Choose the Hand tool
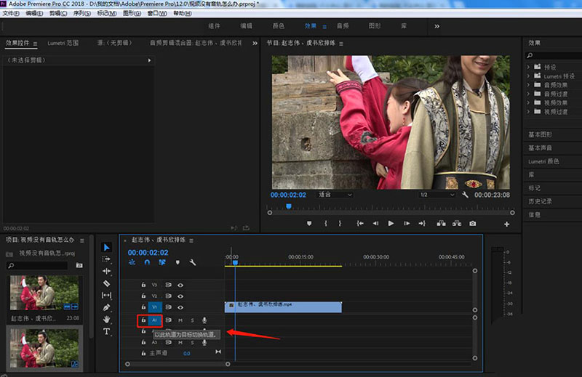The image size is (582, 377). 107,319
